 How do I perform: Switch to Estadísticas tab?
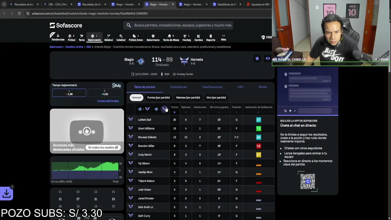(178, 87)
